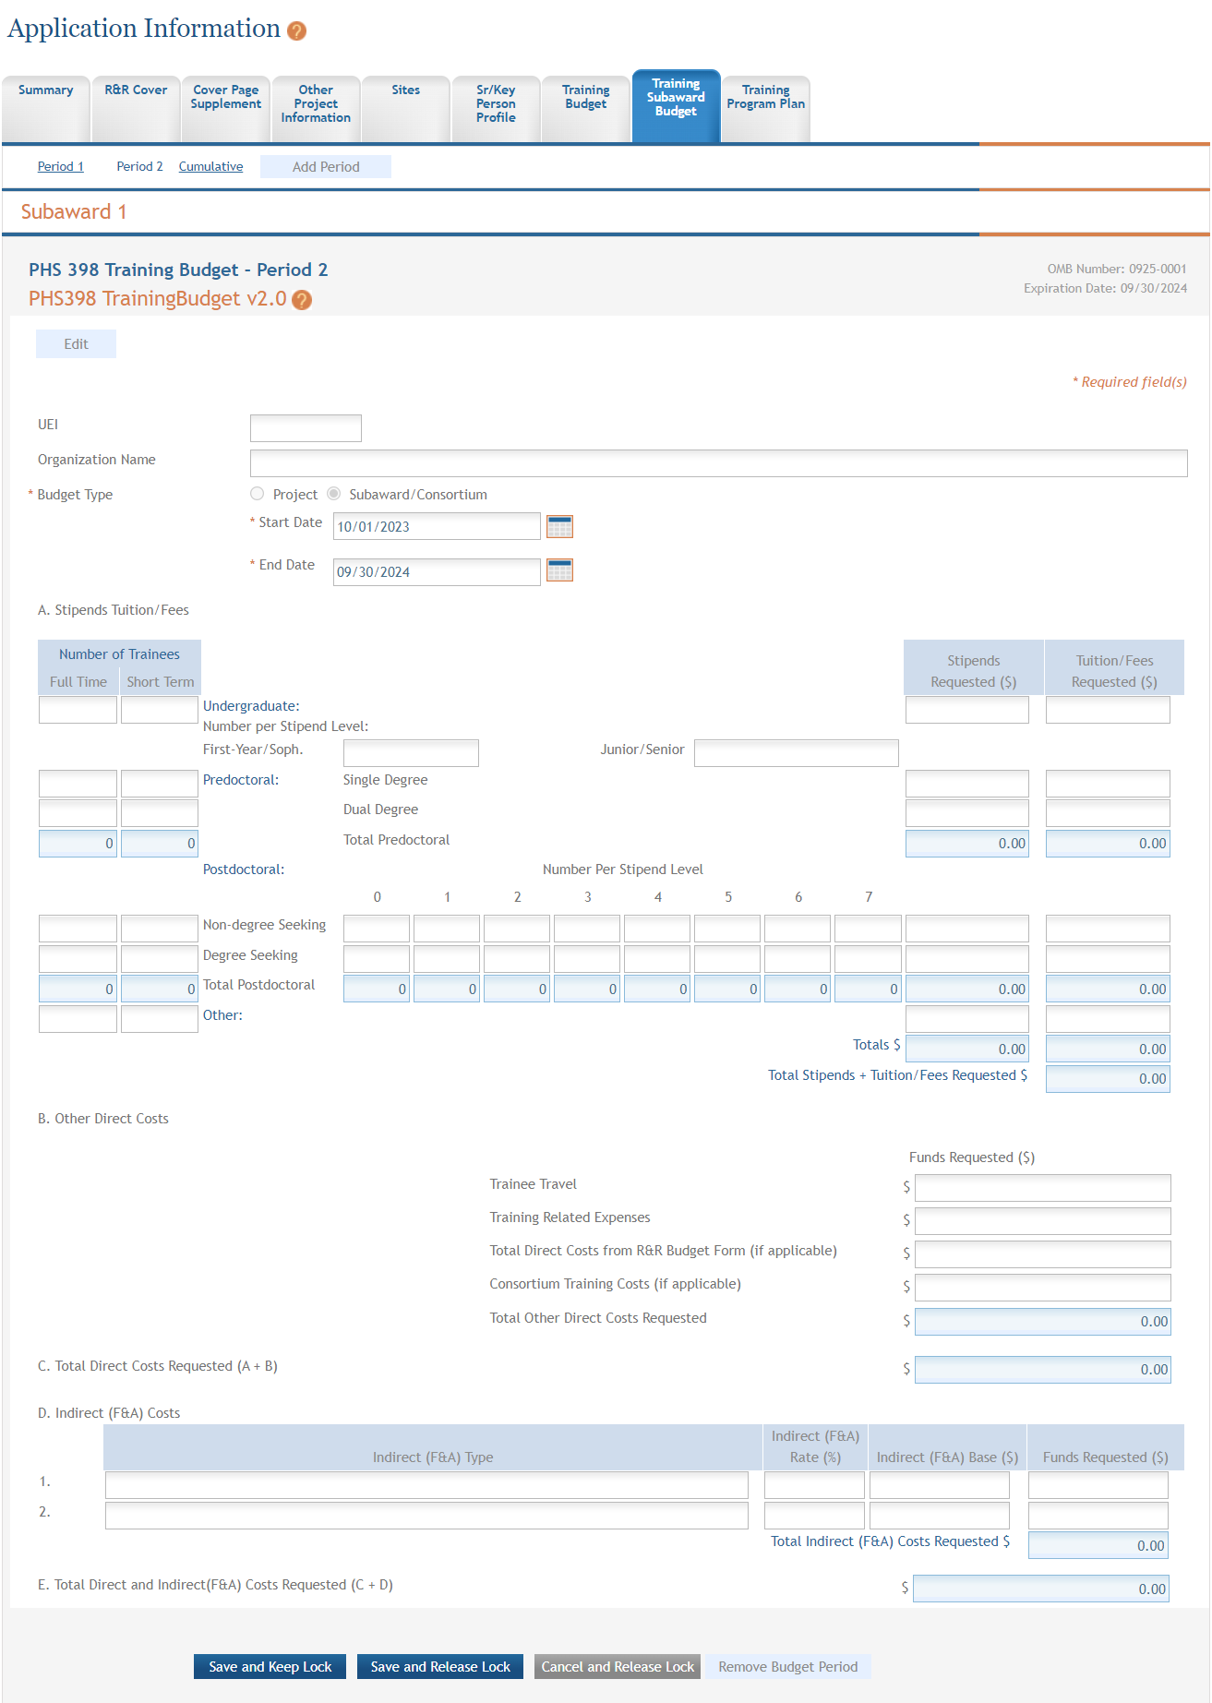Click Save and Release Lock

coord(440,1666)
